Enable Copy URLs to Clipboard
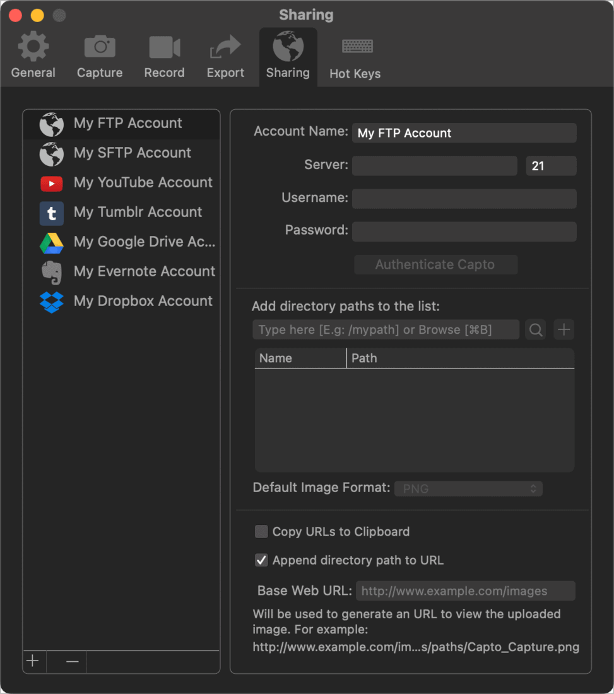614x694 pixels. 261,531
